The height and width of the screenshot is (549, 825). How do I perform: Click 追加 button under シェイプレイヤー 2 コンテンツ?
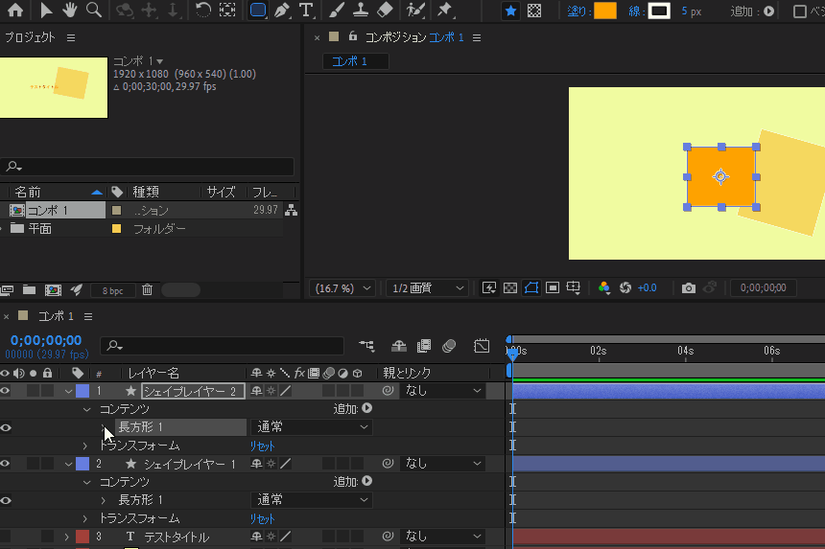(x=366, y=408)
